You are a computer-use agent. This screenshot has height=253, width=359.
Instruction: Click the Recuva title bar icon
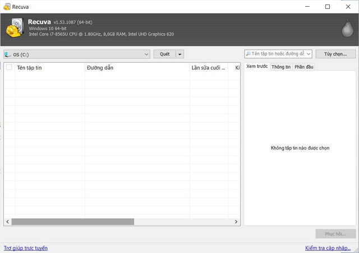(x=6, y=7)
